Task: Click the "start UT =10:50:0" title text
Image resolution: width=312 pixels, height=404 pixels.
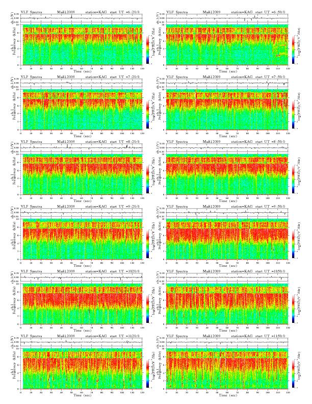Action: (x=270, y=271)
